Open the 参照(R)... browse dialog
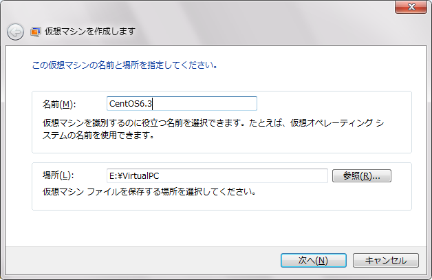This screenshot has width=432, height=280. 361,176
